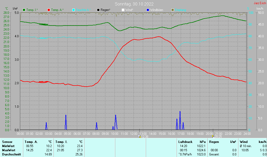Screen dimensions: 267x157
Task: Click the Temp. A. column header
Action: click(31, 142)
